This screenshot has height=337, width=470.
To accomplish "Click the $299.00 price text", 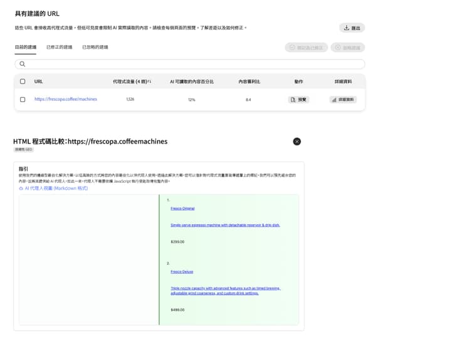I will [x=177, y=242].
